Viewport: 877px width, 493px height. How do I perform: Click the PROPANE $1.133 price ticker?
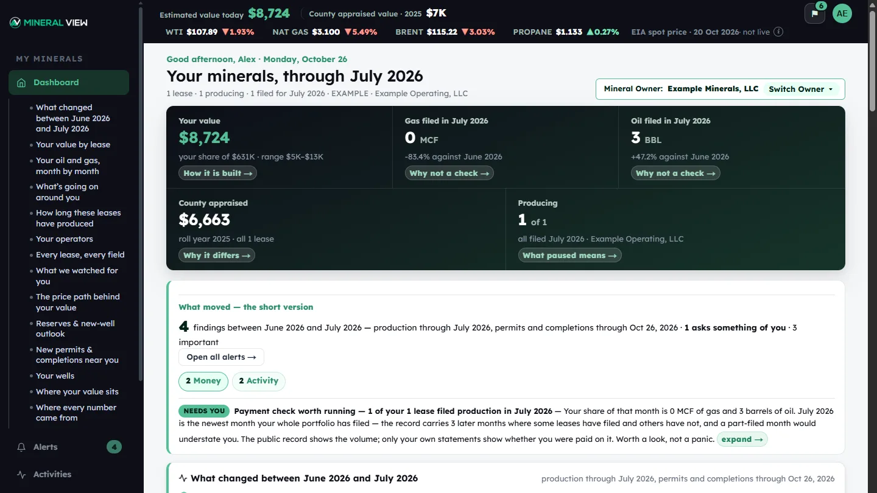pos(566,32)
